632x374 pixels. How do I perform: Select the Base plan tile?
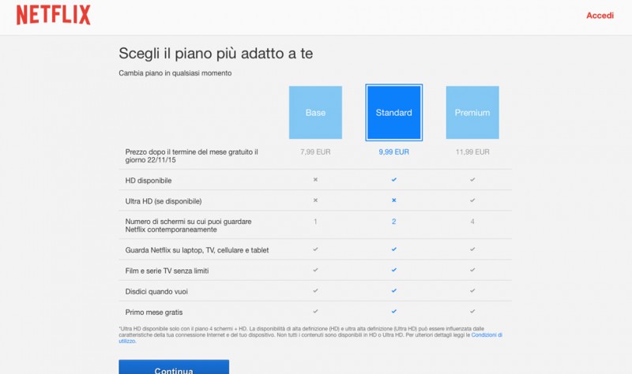tap(315, 112)
